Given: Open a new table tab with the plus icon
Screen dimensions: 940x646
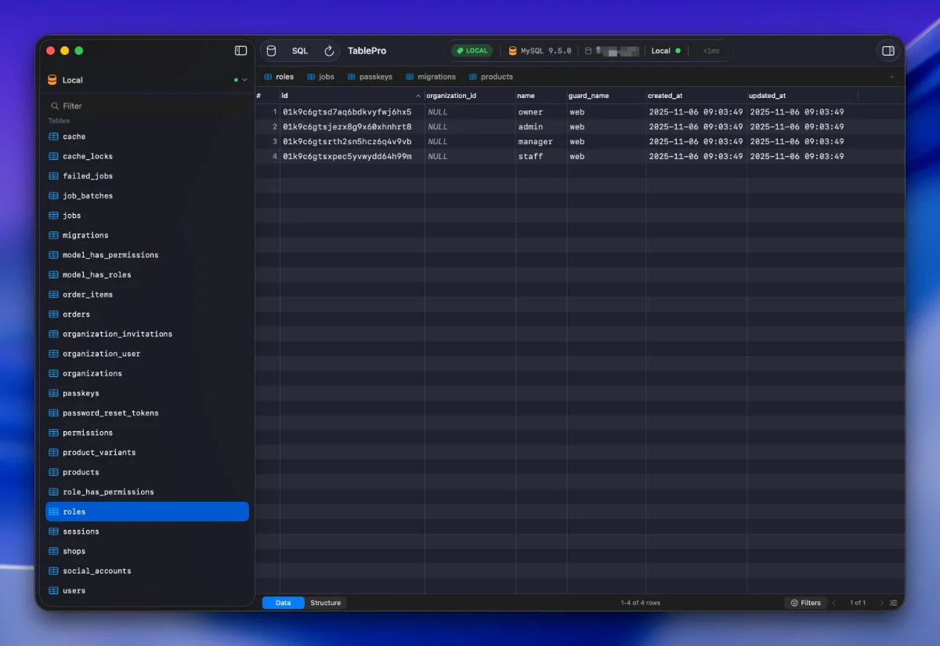Looking at the screenshot, I should coord(892,76).
